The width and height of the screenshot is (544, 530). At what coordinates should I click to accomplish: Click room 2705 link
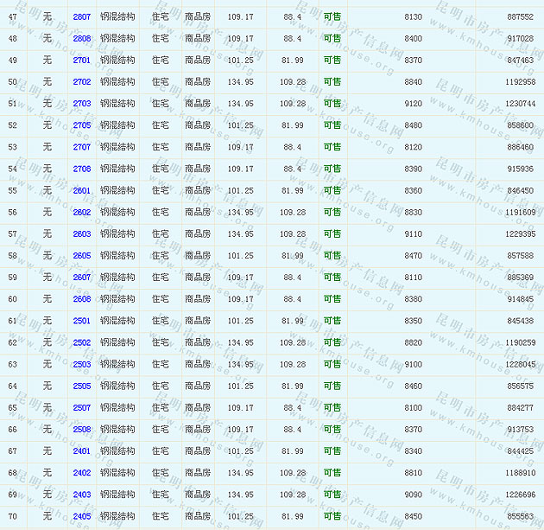(x=82, y=125)
